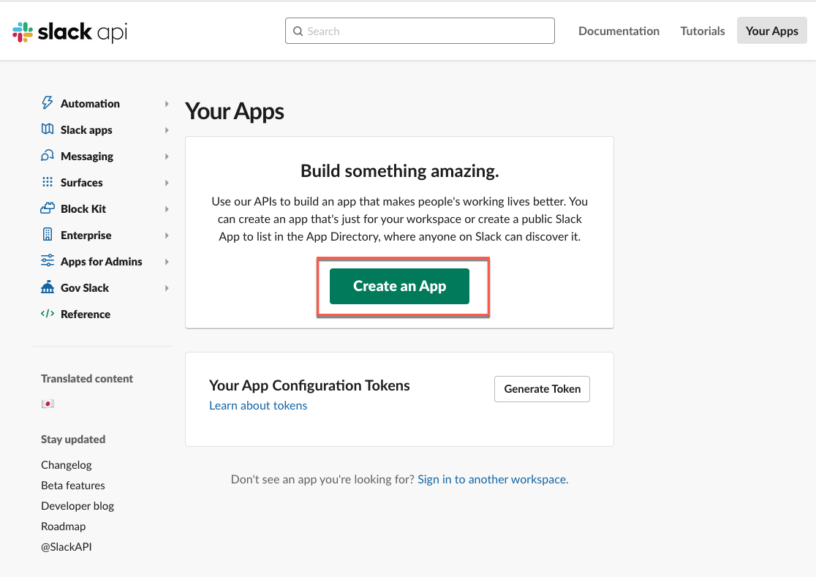This screenshot has width=816, height=577.
Task: Click the Enterprise building icon
Action: [48, 234]
